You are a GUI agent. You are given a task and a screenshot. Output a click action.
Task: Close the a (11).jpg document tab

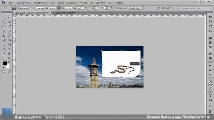(50, 13)
